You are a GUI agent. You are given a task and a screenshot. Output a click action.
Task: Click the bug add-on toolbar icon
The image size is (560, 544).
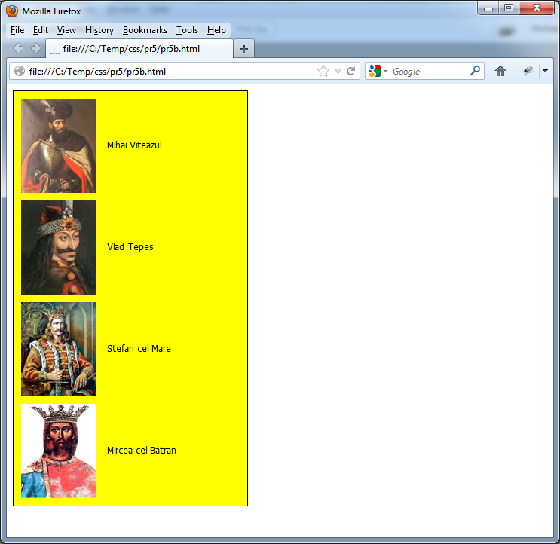(x=528, y=71)
